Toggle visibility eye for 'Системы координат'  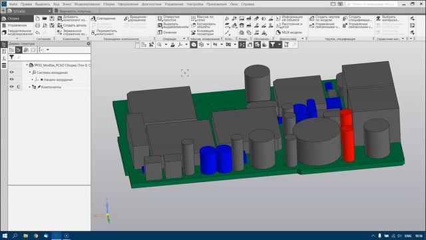tap(12, 73)
